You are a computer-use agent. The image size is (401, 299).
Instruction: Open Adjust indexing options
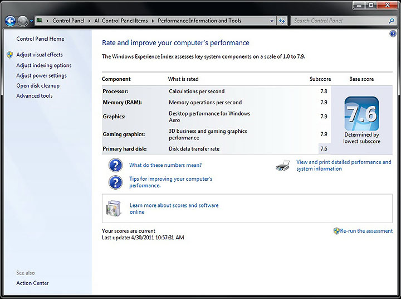pos(44,65)
